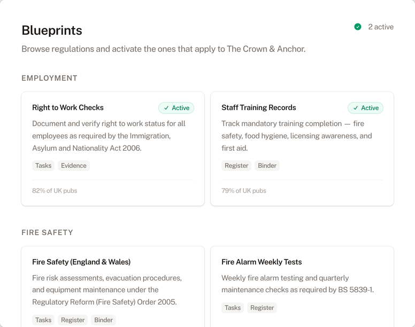The width and height of the screenshot is (415, 327).
Task: Click Binder tag on Fire Safety (England & Wales)
Action: pyautogui.click(x=103, y=320)
